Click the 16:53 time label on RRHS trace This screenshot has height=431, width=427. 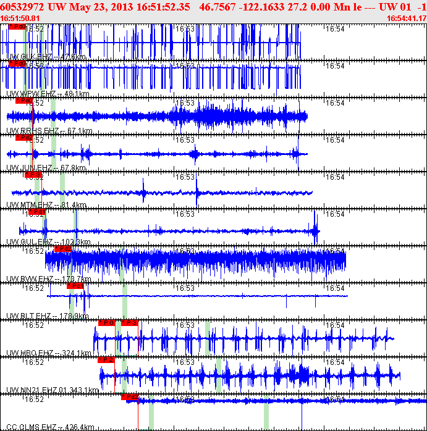(185, 103)
